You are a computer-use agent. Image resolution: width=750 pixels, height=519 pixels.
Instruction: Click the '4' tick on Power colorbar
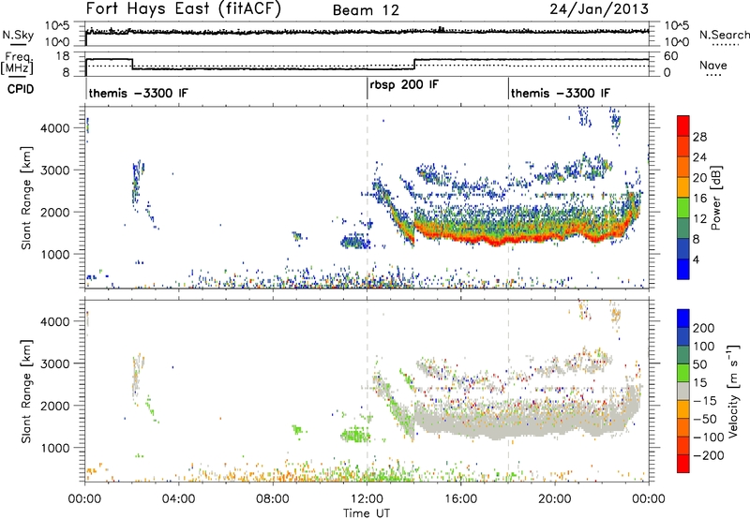click(696, 259)
